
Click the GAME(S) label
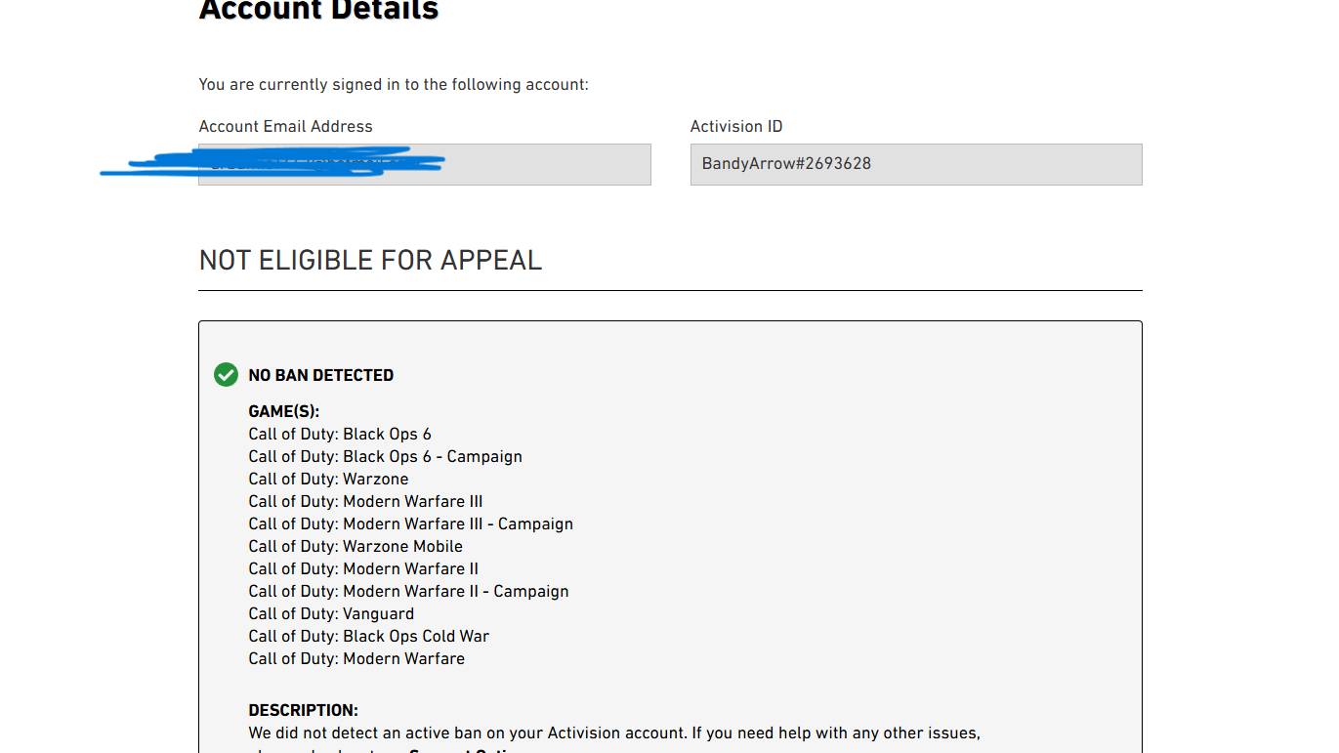point(283,412)
